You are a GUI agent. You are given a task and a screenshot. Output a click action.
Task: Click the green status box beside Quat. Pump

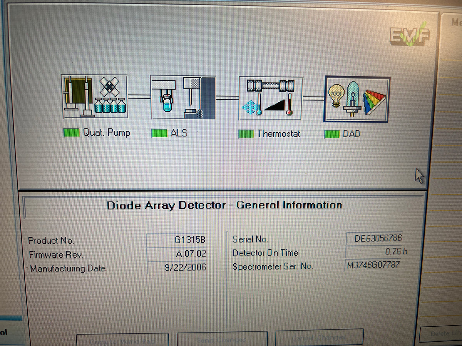pos(71,133)
